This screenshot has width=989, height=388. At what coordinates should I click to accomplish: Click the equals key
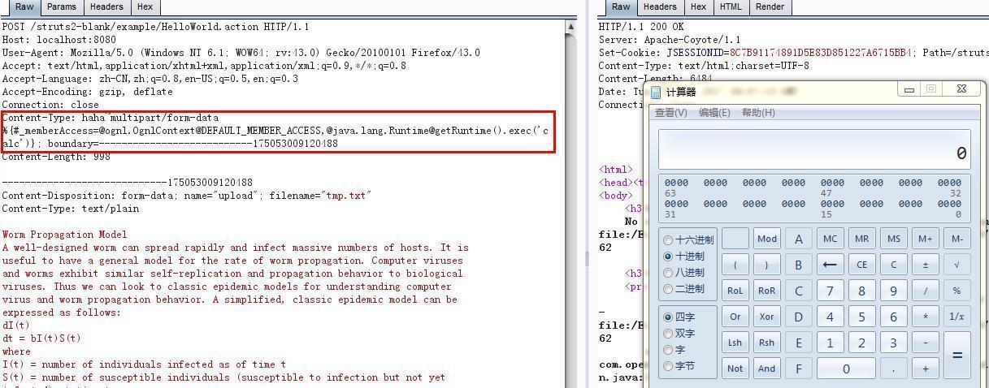(956, 356)
